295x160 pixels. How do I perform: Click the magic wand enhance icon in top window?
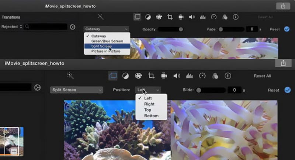pos(100,17)
